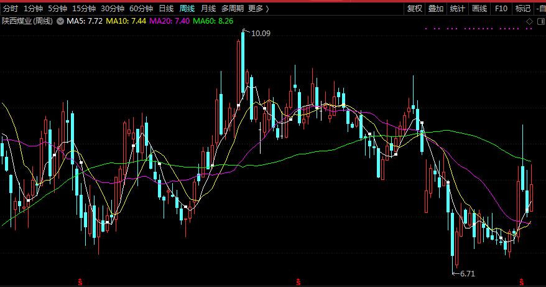Click the red candle at the 6.71 low
This screenshot has height=287, width=546.
[x=457, y=248]
